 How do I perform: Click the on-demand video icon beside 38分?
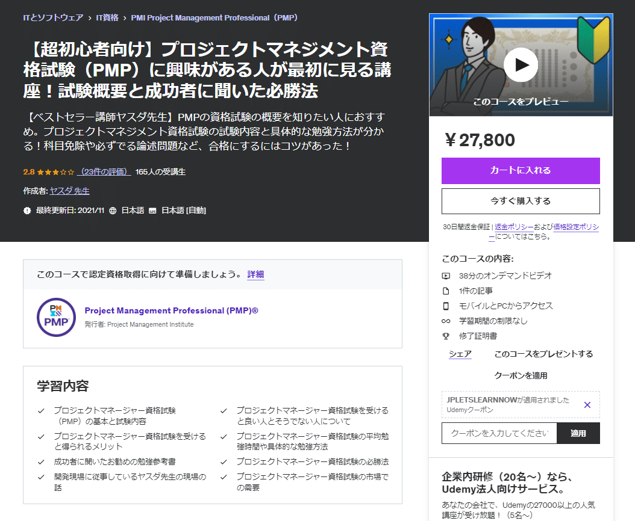pyautogui.click(x=445, y=275)
